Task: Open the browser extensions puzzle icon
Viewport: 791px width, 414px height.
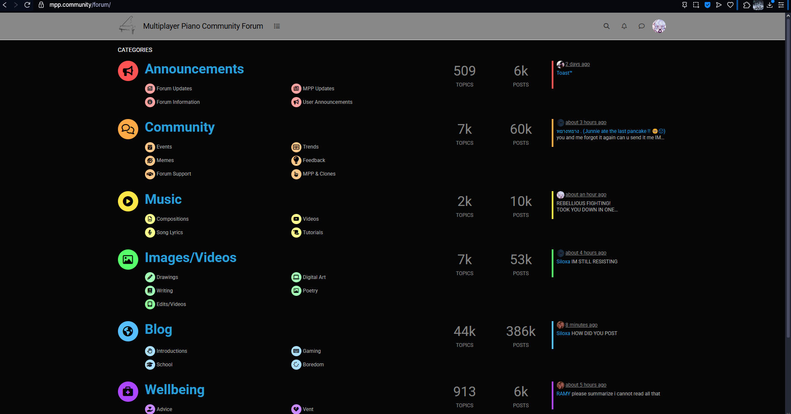Action: pyautogui.click(x=747, y=5)
